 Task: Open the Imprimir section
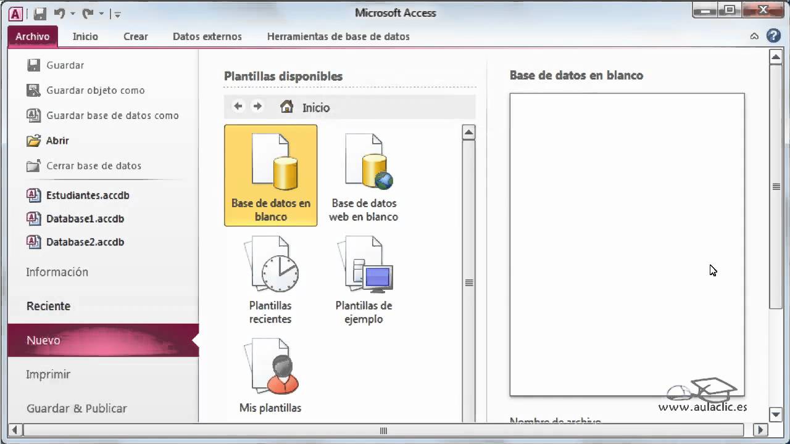pyautogui.click(x=48, y=374)
